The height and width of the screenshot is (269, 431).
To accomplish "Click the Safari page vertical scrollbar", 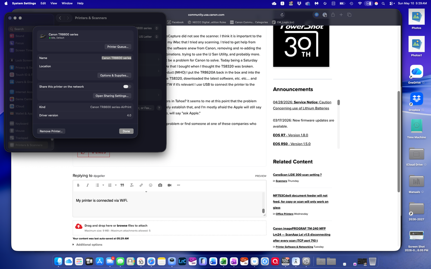I will (x=399, y=141).
